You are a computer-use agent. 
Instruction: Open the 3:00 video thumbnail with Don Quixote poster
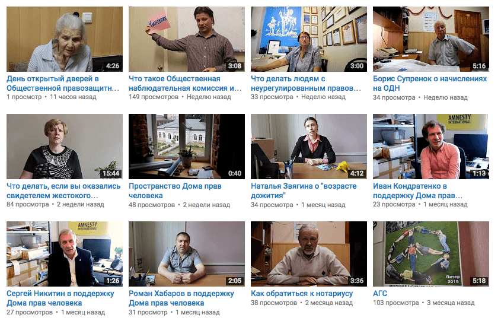[x=309, y=39]
